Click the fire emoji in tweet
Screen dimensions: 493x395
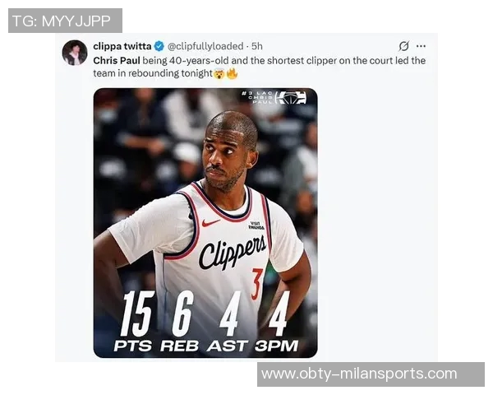[x=232, y=74]
